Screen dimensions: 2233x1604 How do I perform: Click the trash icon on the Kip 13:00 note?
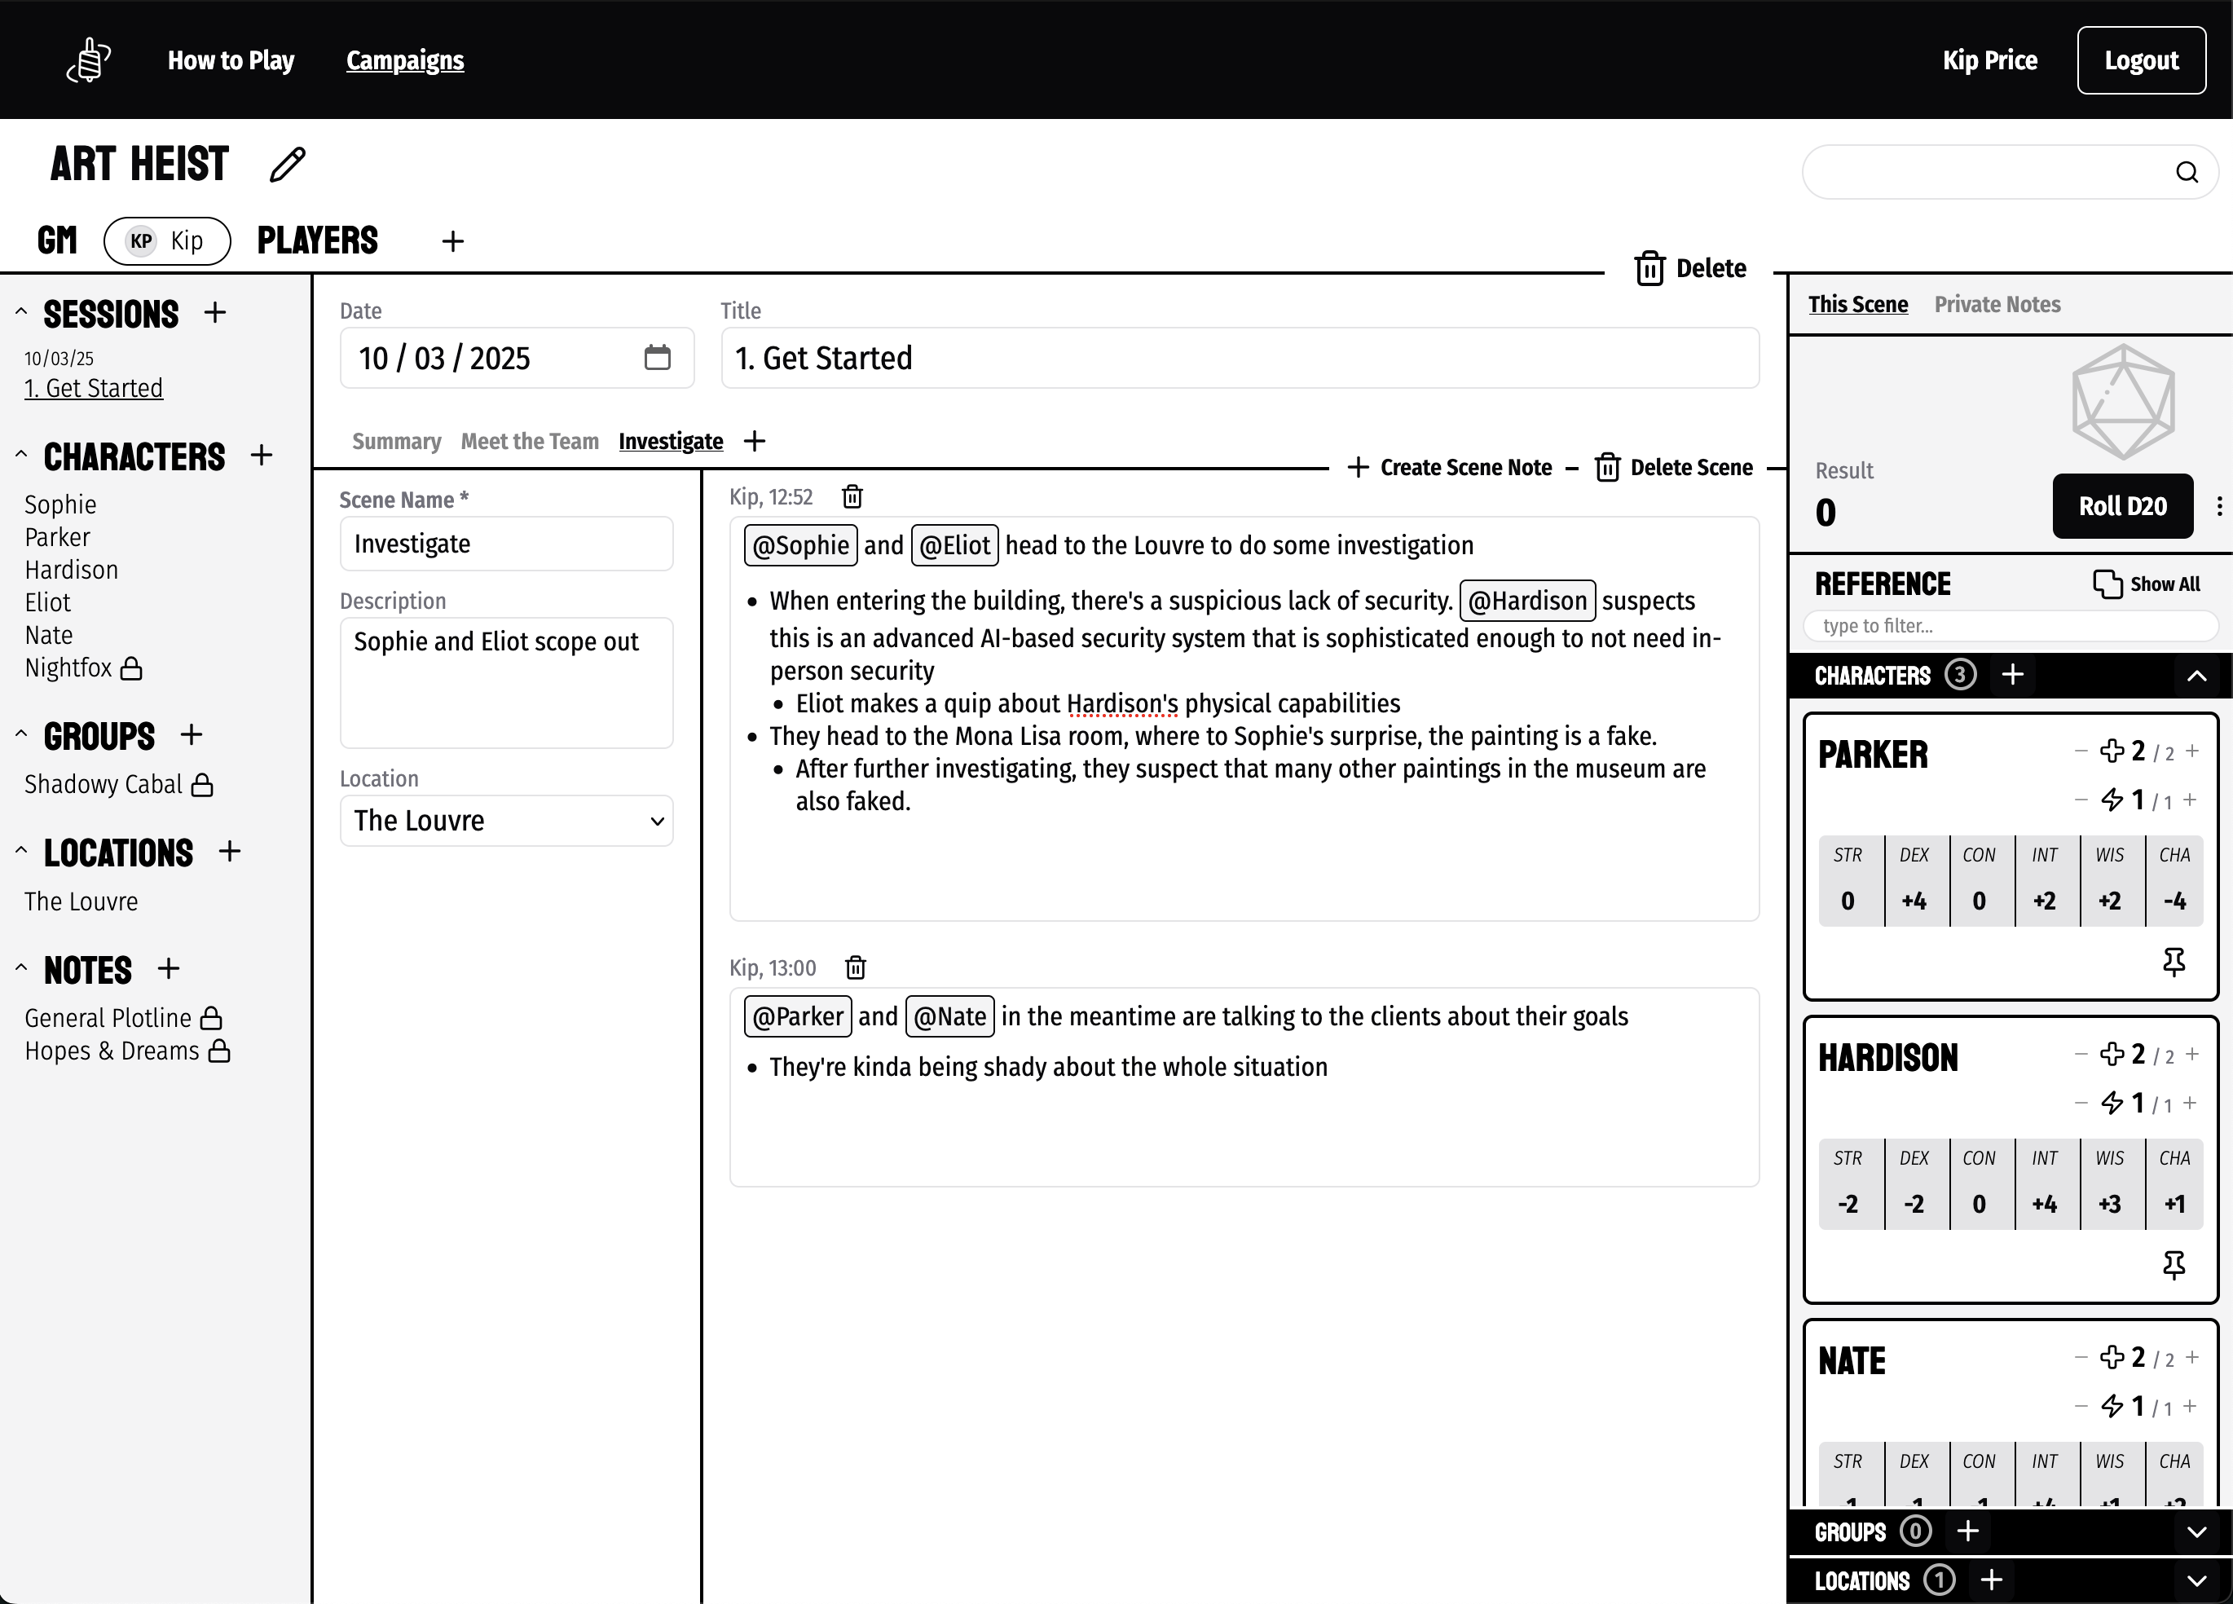click(856, 968)
